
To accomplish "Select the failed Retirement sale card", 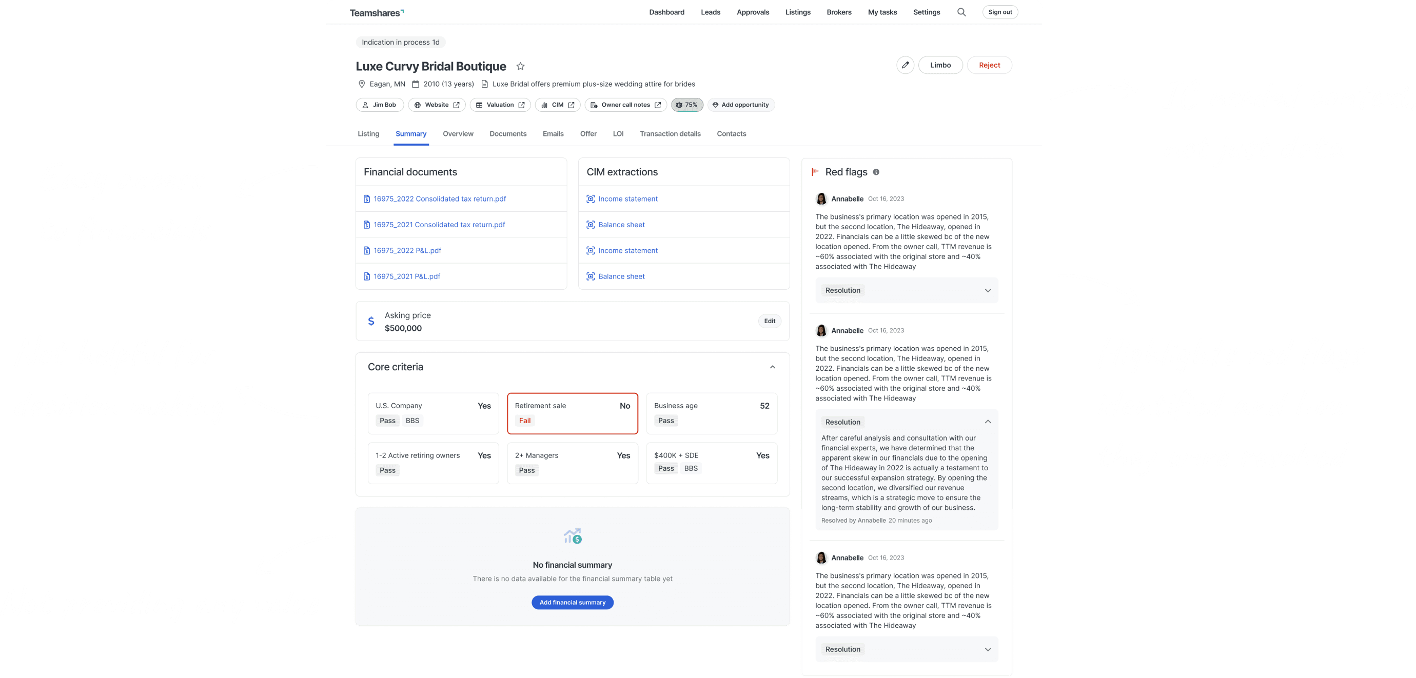I will [572, 413].
